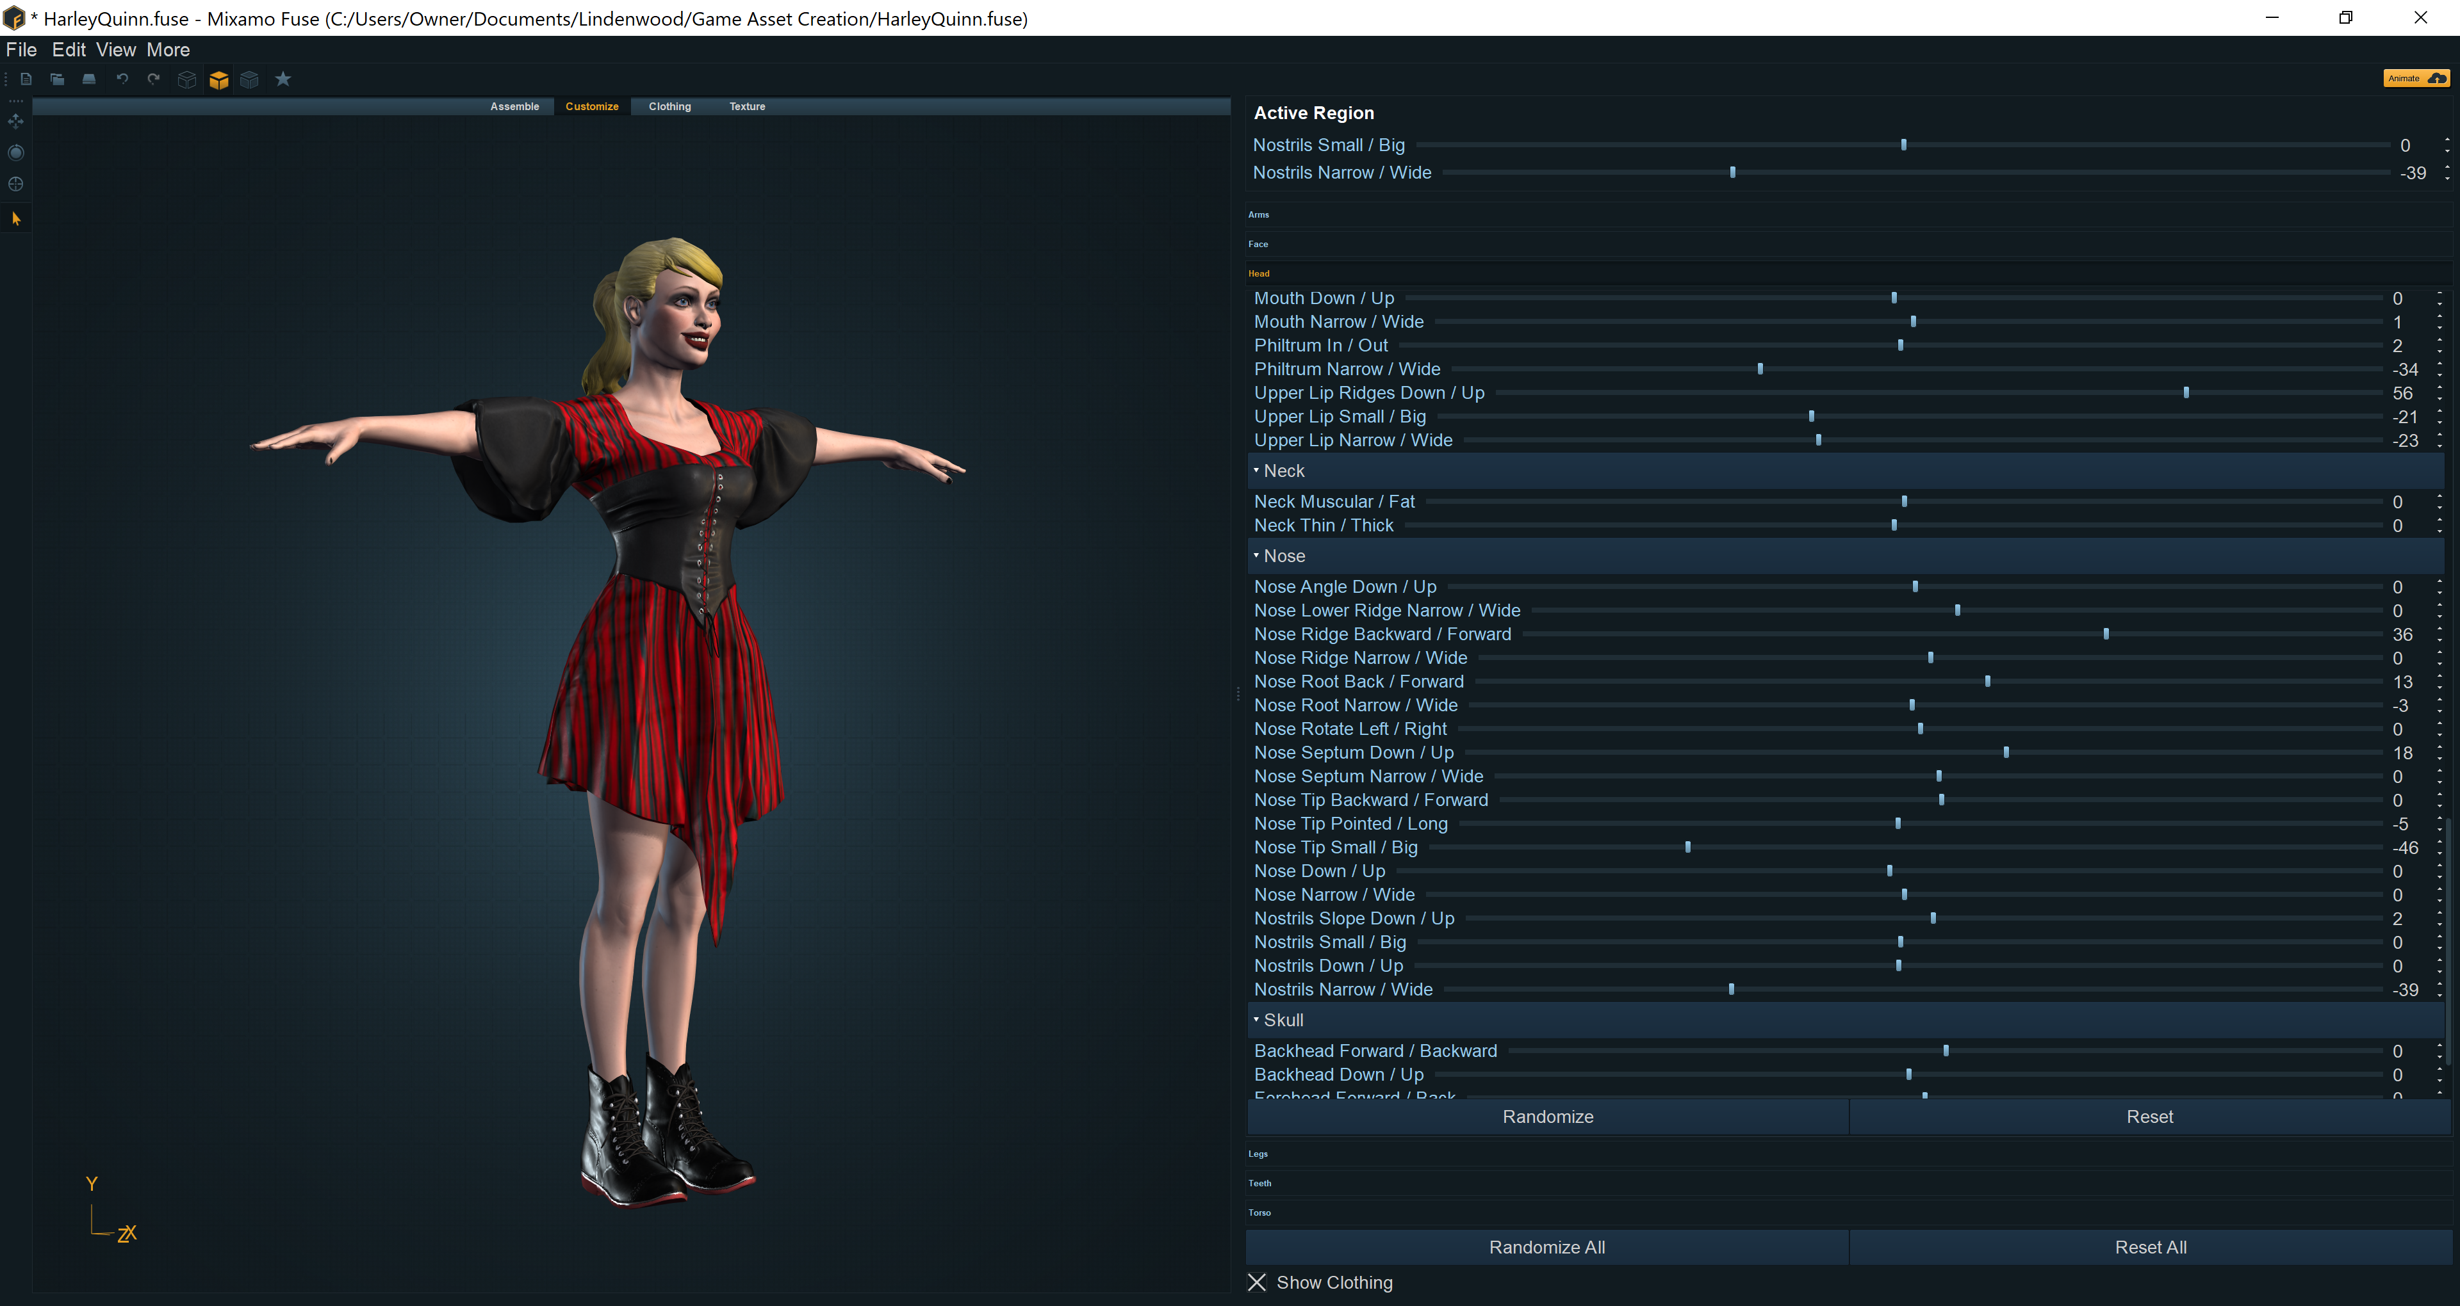Click the Philtrum Narrow / Wide slider handle

1761,369
